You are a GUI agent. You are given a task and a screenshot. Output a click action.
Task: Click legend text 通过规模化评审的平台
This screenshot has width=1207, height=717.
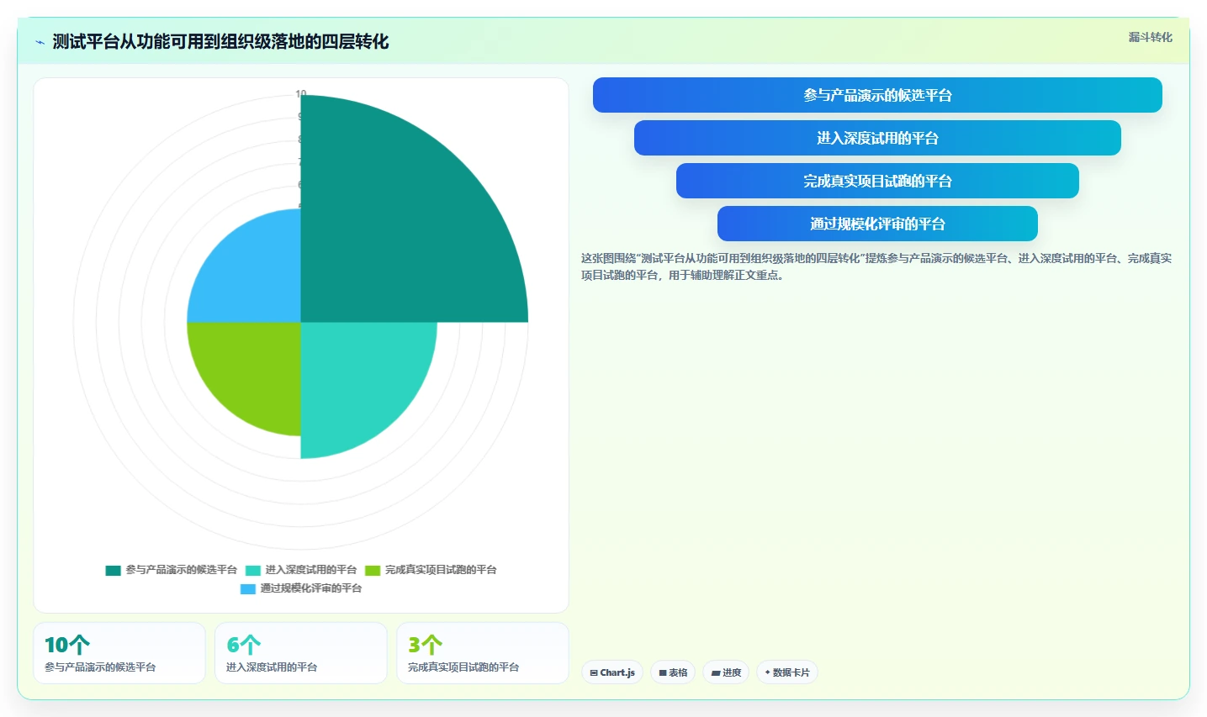coord(311,588)
